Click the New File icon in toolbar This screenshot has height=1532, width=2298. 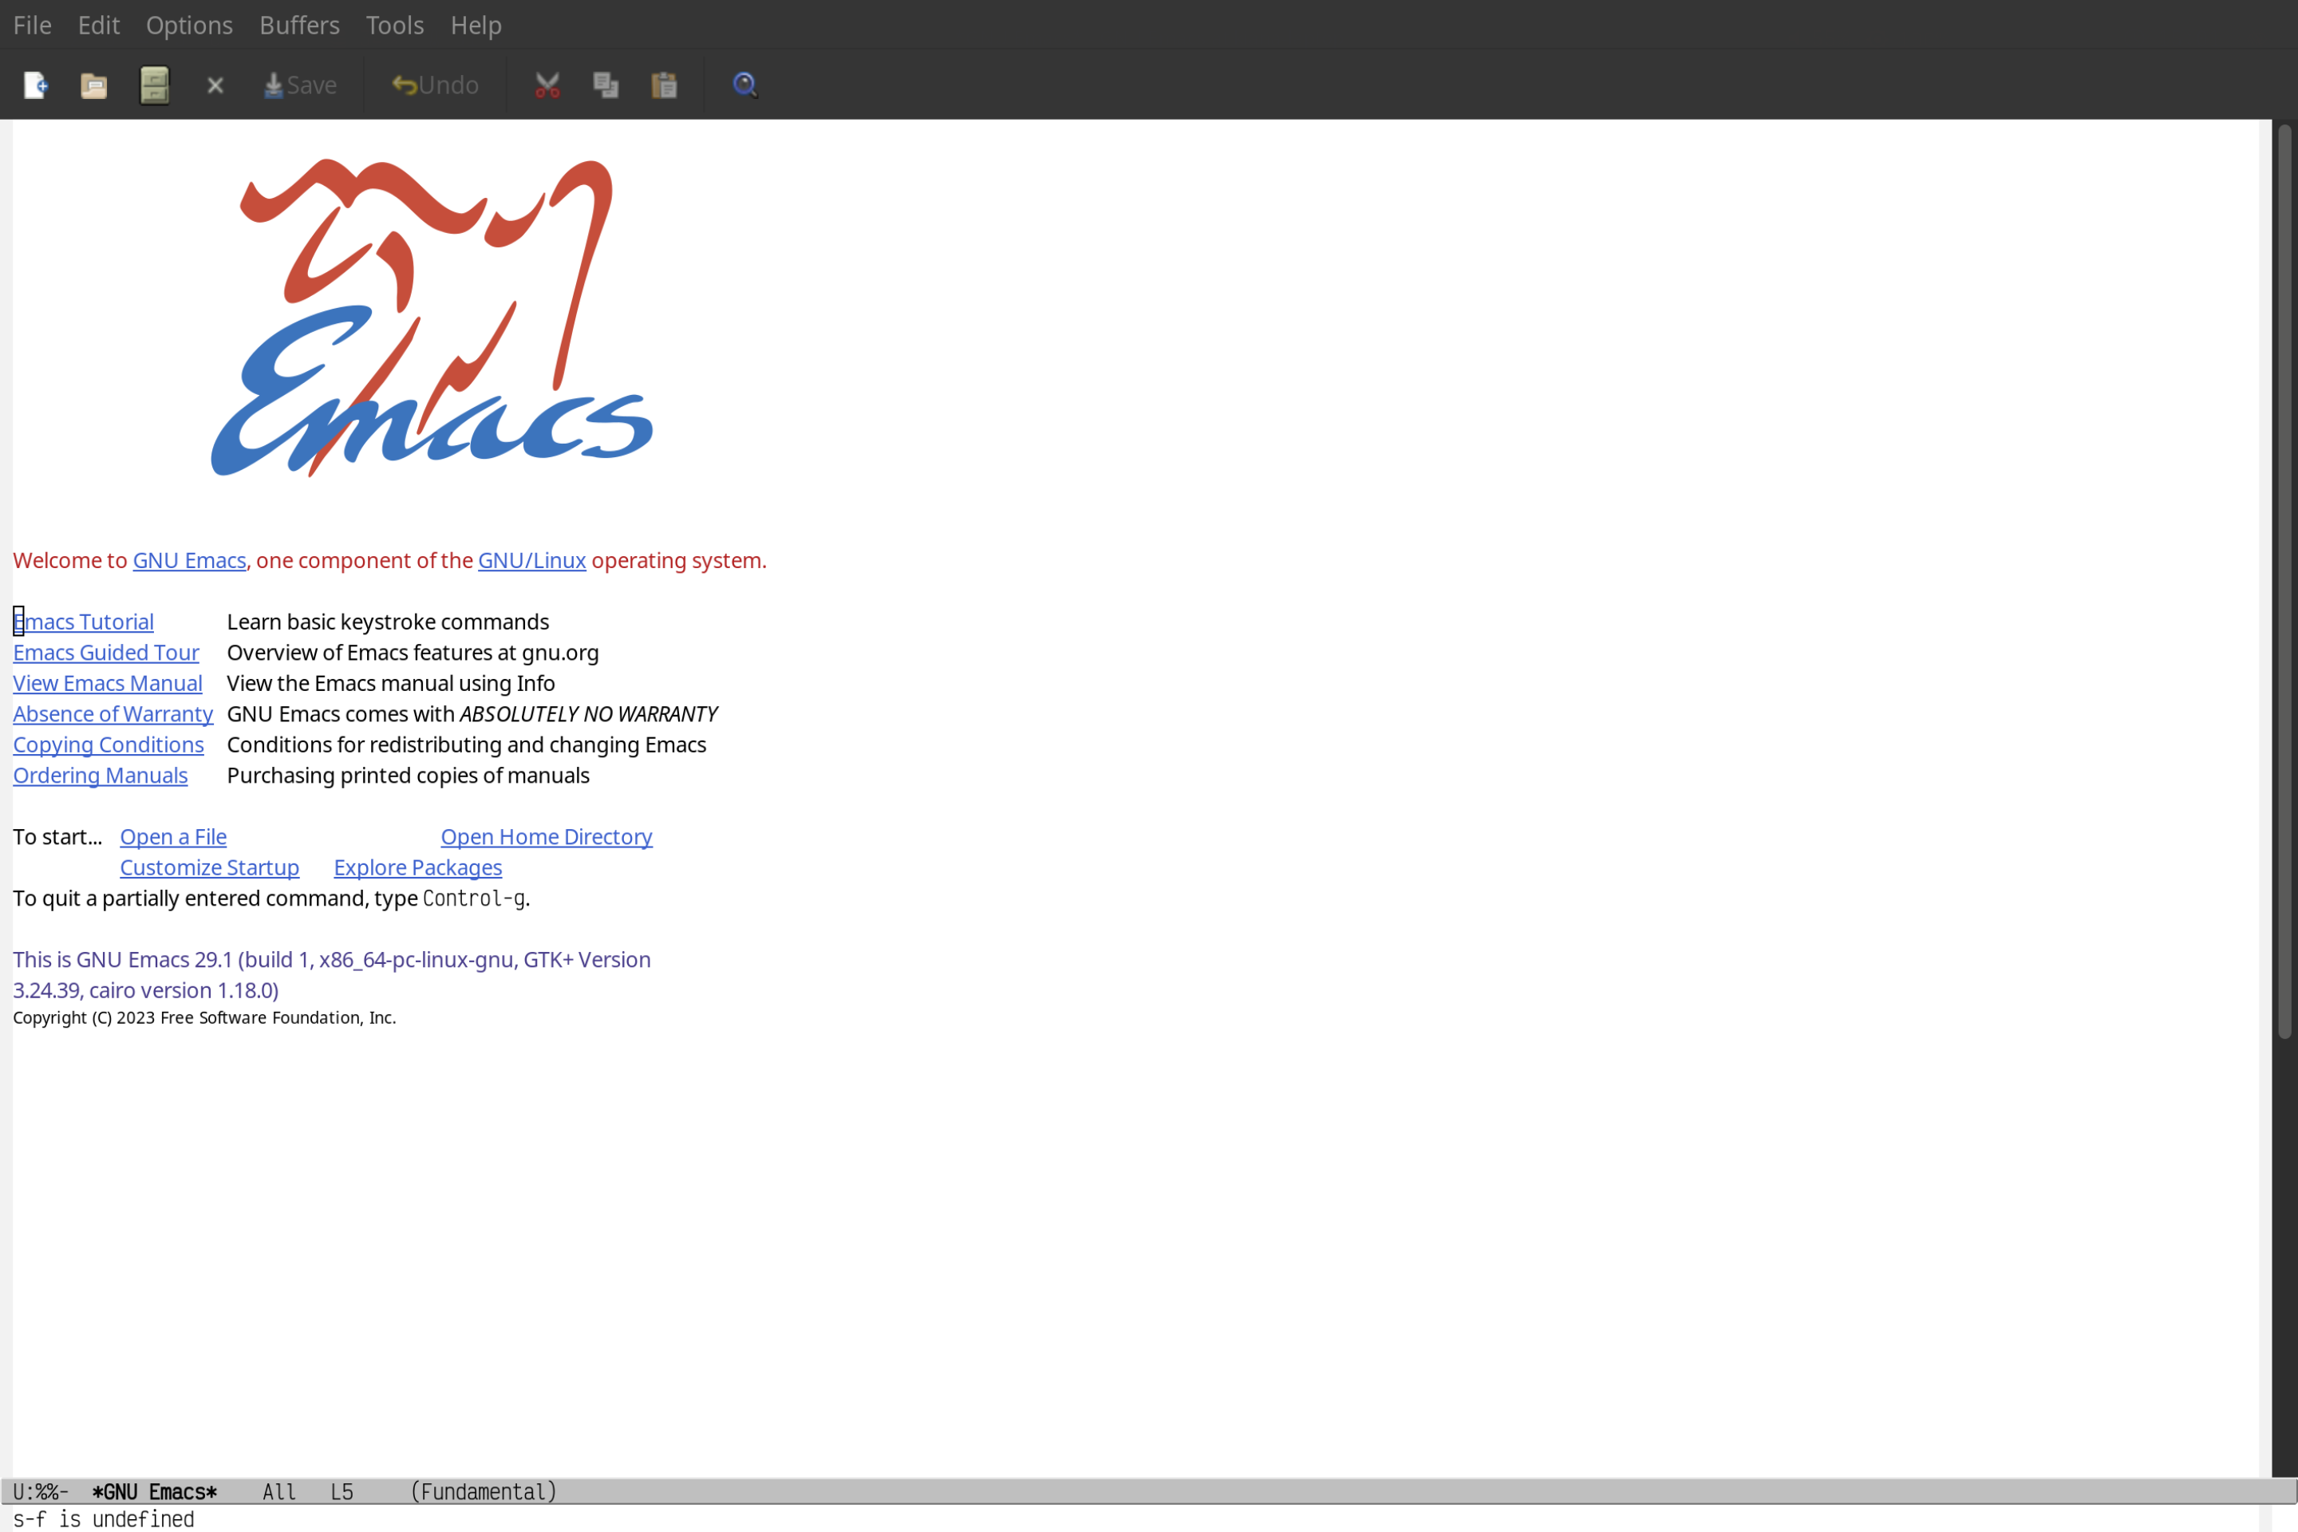(34, 84)
